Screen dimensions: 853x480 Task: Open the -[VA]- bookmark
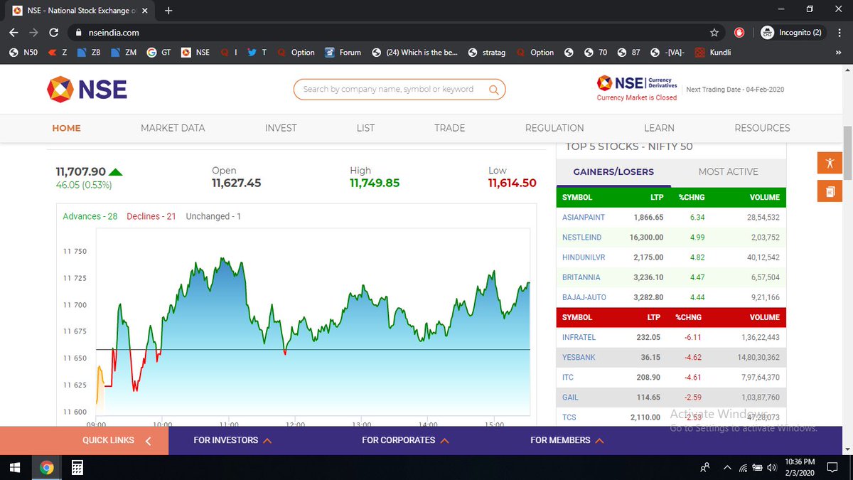(x=667, y=52)
